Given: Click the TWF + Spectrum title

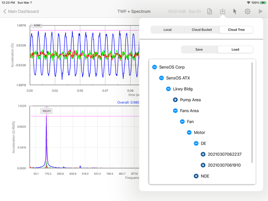Looking at the screenshot, I should pos(134,12).
